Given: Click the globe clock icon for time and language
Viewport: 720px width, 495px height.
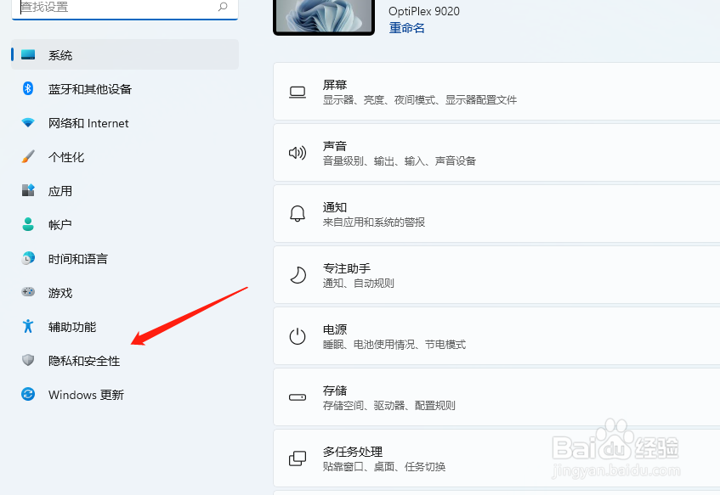Looking at the screenshot, I should [28, 258].
